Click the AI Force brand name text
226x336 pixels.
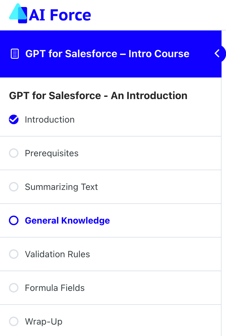click(60, 15)
